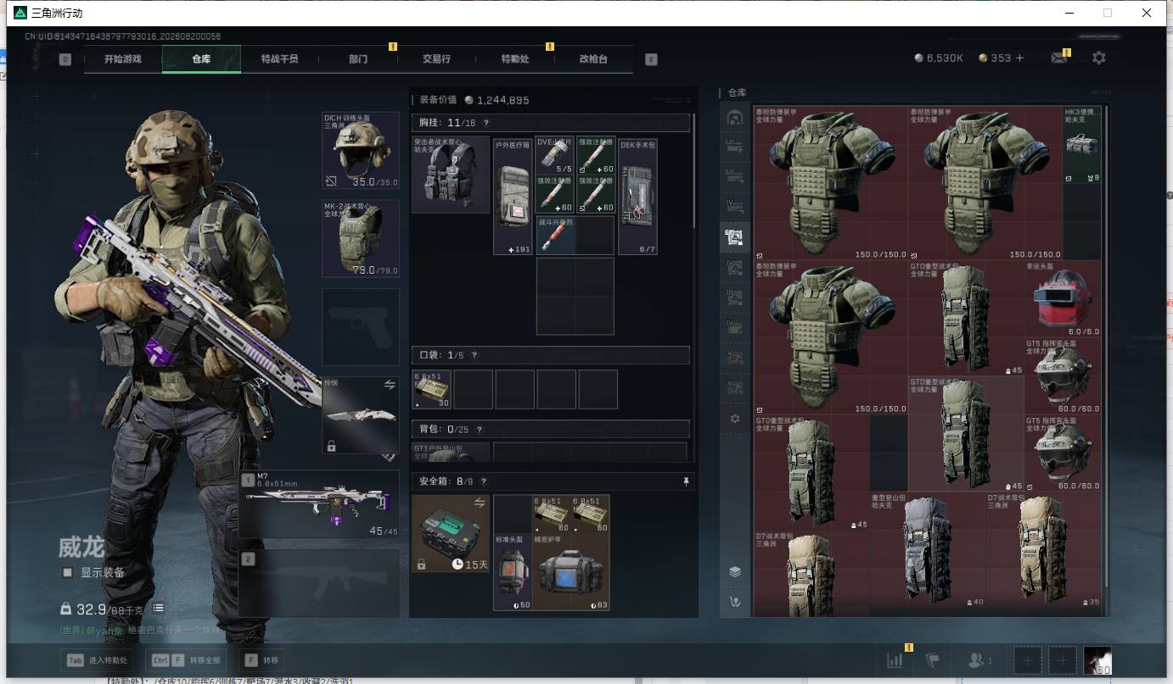Screen dimensions: 1173x684
Task: Select the grey 重型登山包 in warehouse
Action: click(x=928, y=549)
